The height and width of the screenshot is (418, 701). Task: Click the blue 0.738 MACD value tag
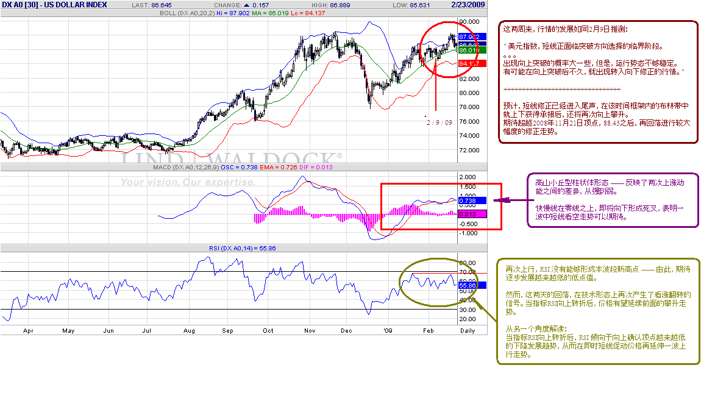click(x=472, y=200)
